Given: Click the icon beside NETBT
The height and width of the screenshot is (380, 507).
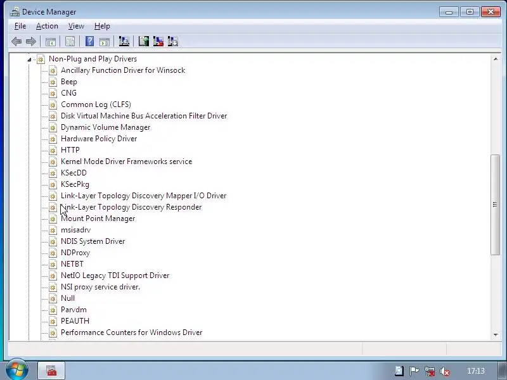Looking at the screenshot, I should click(53, 264).
